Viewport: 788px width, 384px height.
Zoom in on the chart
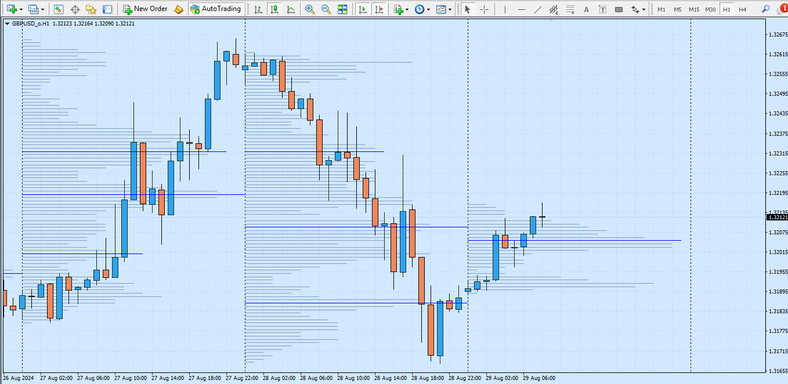coord(310,9)
